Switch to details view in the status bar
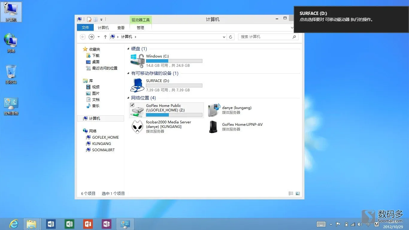This screenshot has height=230, width=409. pyautogui.click(x=291, y=193)
